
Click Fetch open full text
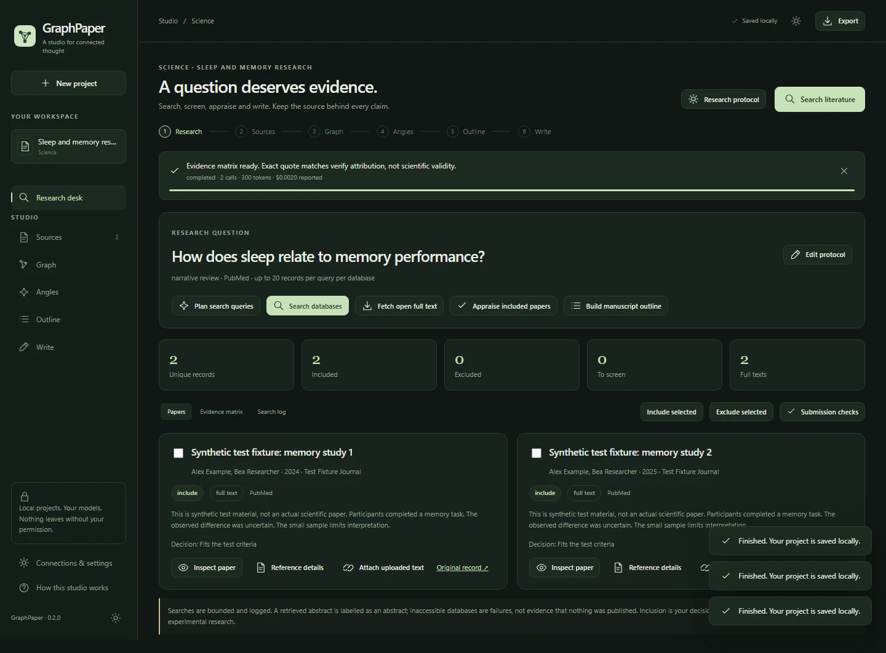click(399, 306)
